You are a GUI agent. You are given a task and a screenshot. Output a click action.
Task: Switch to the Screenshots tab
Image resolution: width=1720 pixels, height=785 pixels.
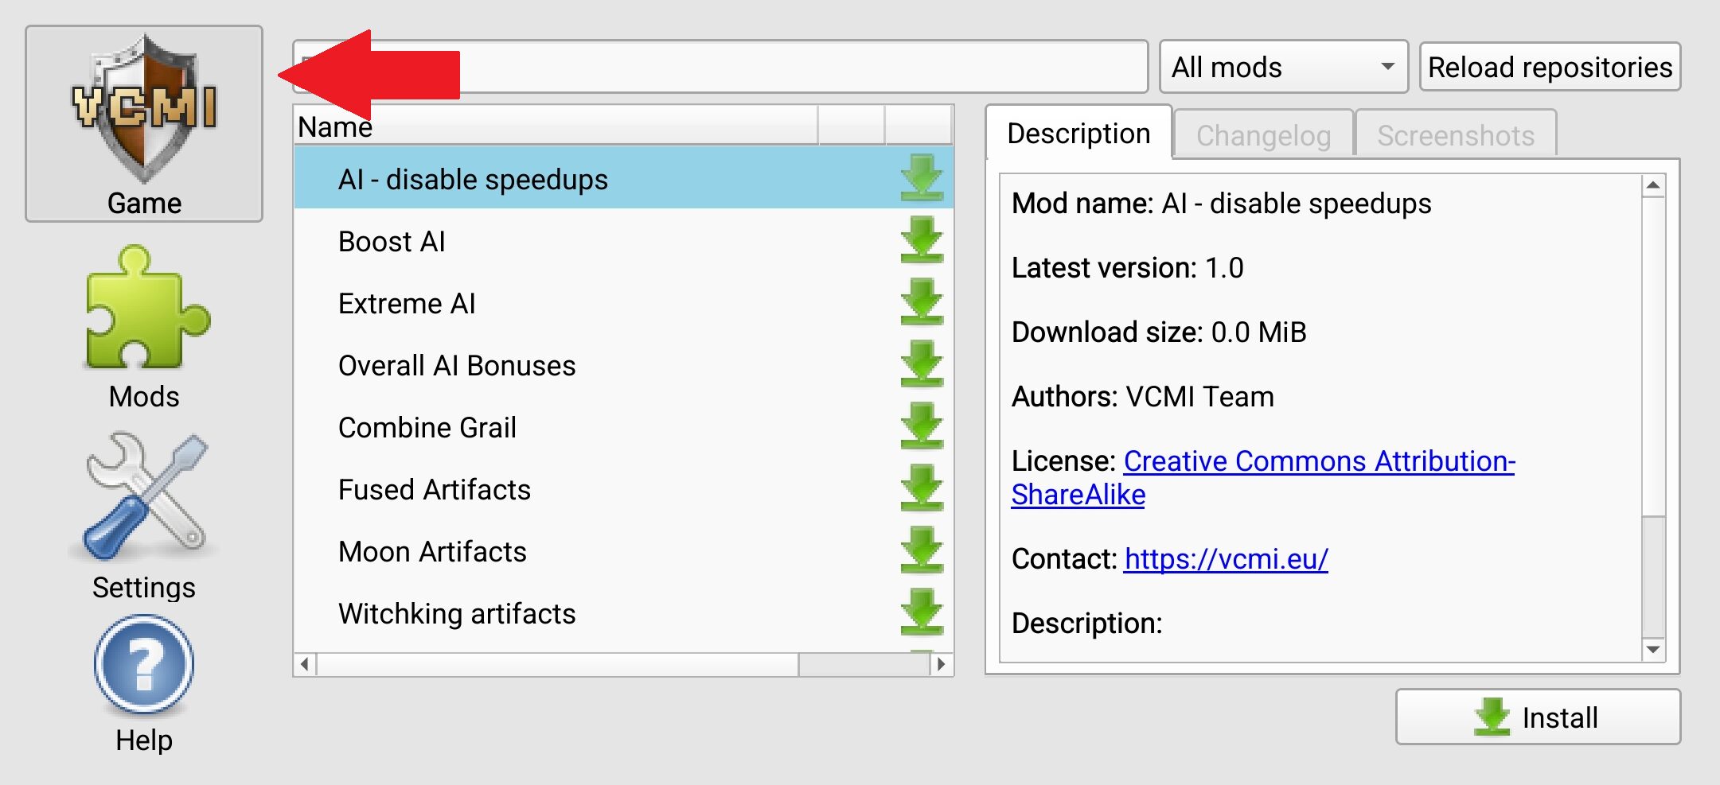(1455, 136)
